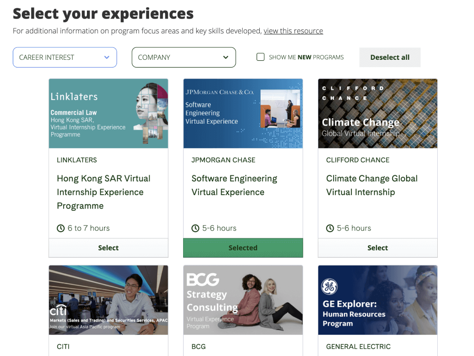The height and width of the screenshot is (356, 474).
Task: Select the Clifford Chance Climate Change internship
Action: click(x=377, y=248)
